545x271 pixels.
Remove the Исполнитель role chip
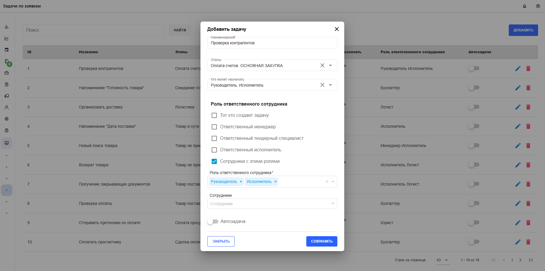tap(276, 182)
